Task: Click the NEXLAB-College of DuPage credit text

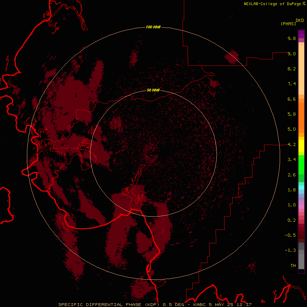Action: click(x=272, y=4)
